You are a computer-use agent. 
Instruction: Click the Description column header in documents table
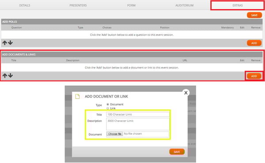tap(73, 60)
